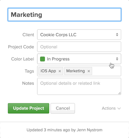Viewport: 129px width, 138px height.
Task: Remove the iOS App tag
Action: tap(60, 71)
